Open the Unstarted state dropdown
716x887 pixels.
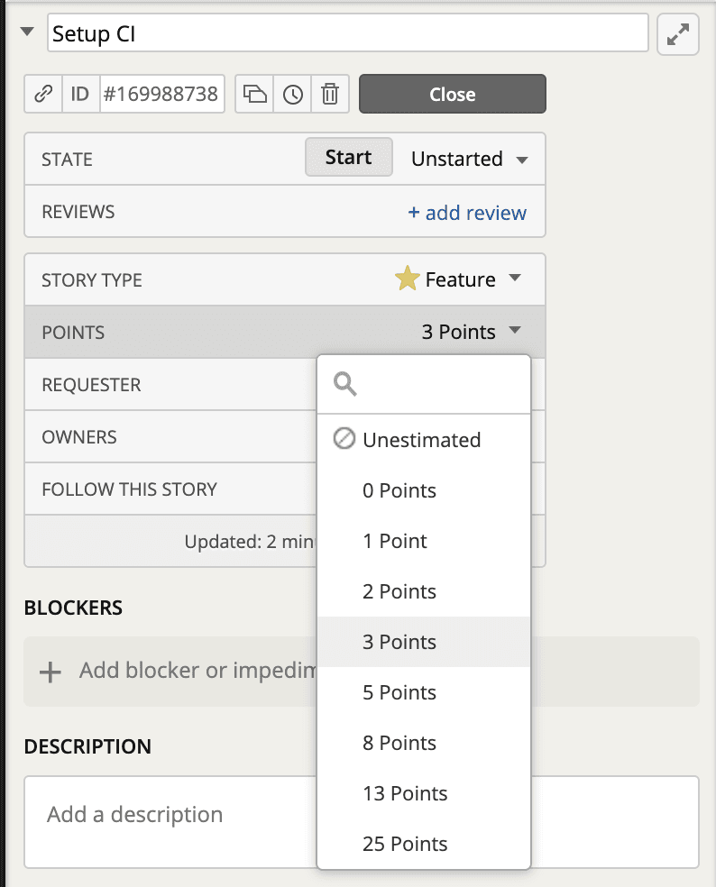pos(469,159)
